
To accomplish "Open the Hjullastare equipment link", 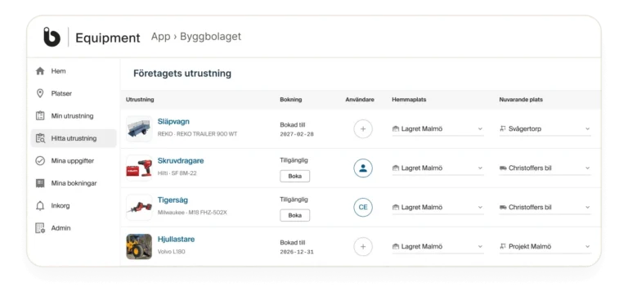I will coord(177,240).
